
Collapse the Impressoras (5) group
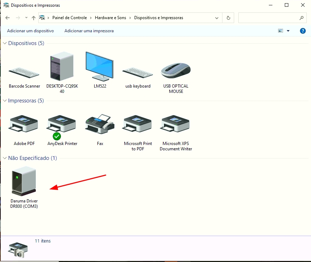(5, 101)
